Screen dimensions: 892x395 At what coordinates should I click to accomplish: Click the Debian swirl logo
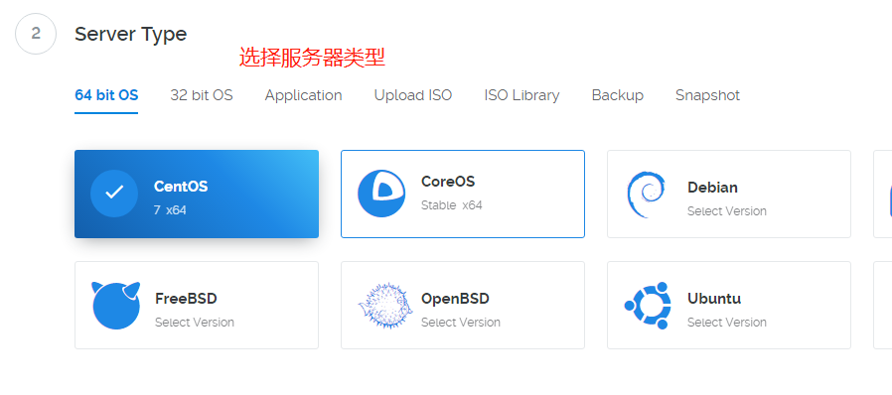(x=647, y=195)
